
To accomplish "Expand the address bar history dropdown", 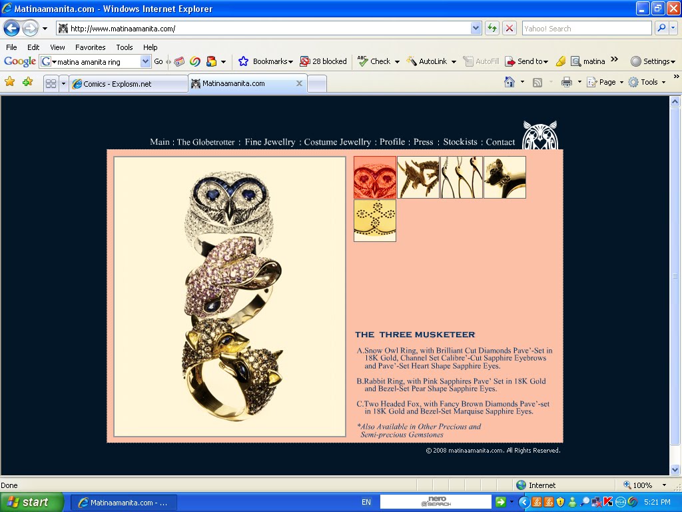I will (x=476, y=29).
